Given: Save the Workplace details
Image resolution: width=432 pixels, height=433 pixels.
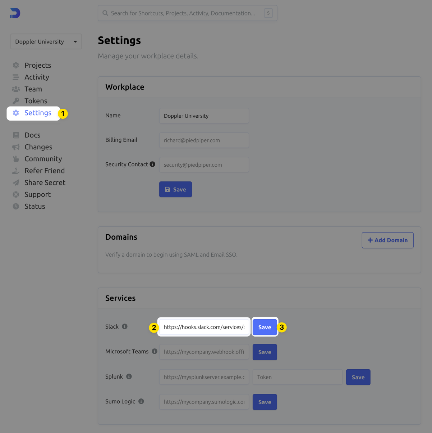Looking at the screenshot, I should 175,189.
